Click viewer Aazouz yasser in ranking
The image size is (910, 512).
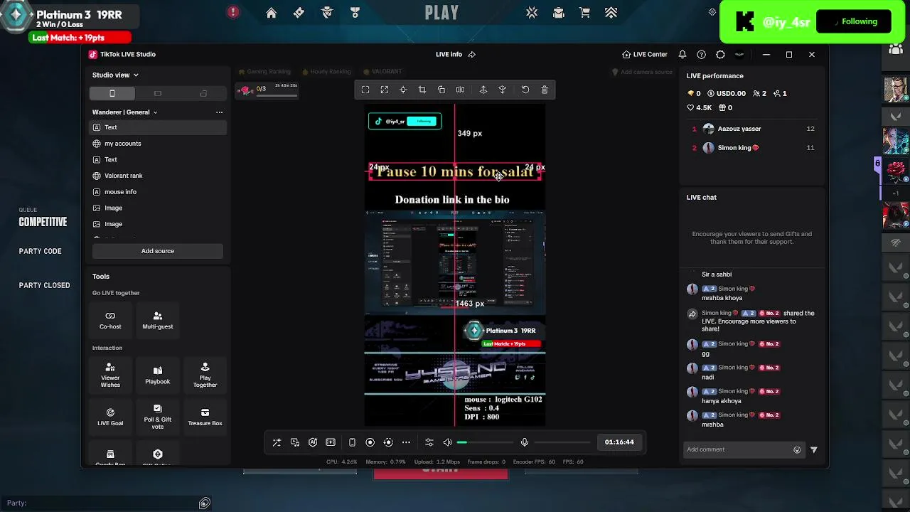point(753,129)
